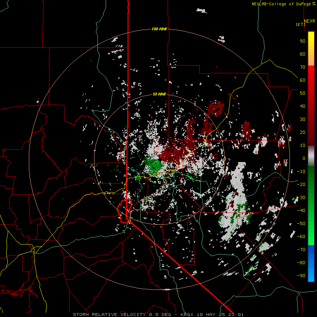Click the -30 value on the velocity scale
This screenshot has width=317, height=317.
point(301,198)
